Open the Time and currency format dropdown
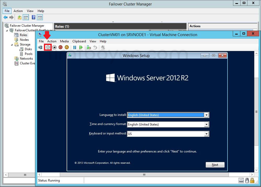The height and width of the screenshot is (187, 261). tap(206, 124)
